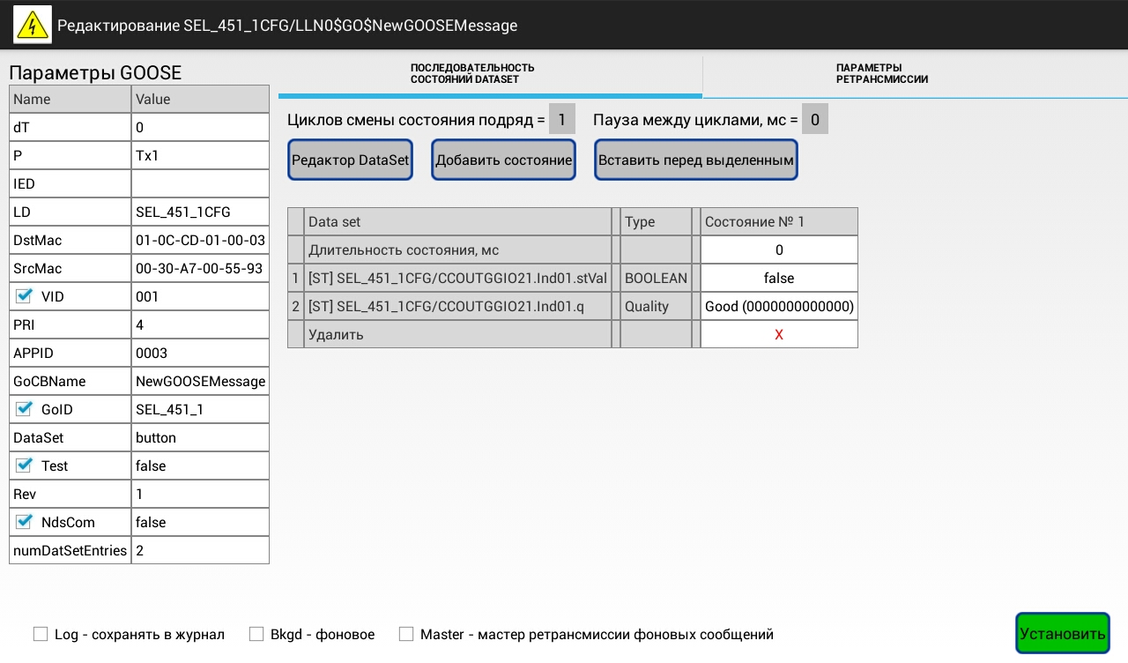The width and height of the screenshot is (1128, 663).
Task: Open the Редактор DataSet button
Action: (x=351, y=160)
